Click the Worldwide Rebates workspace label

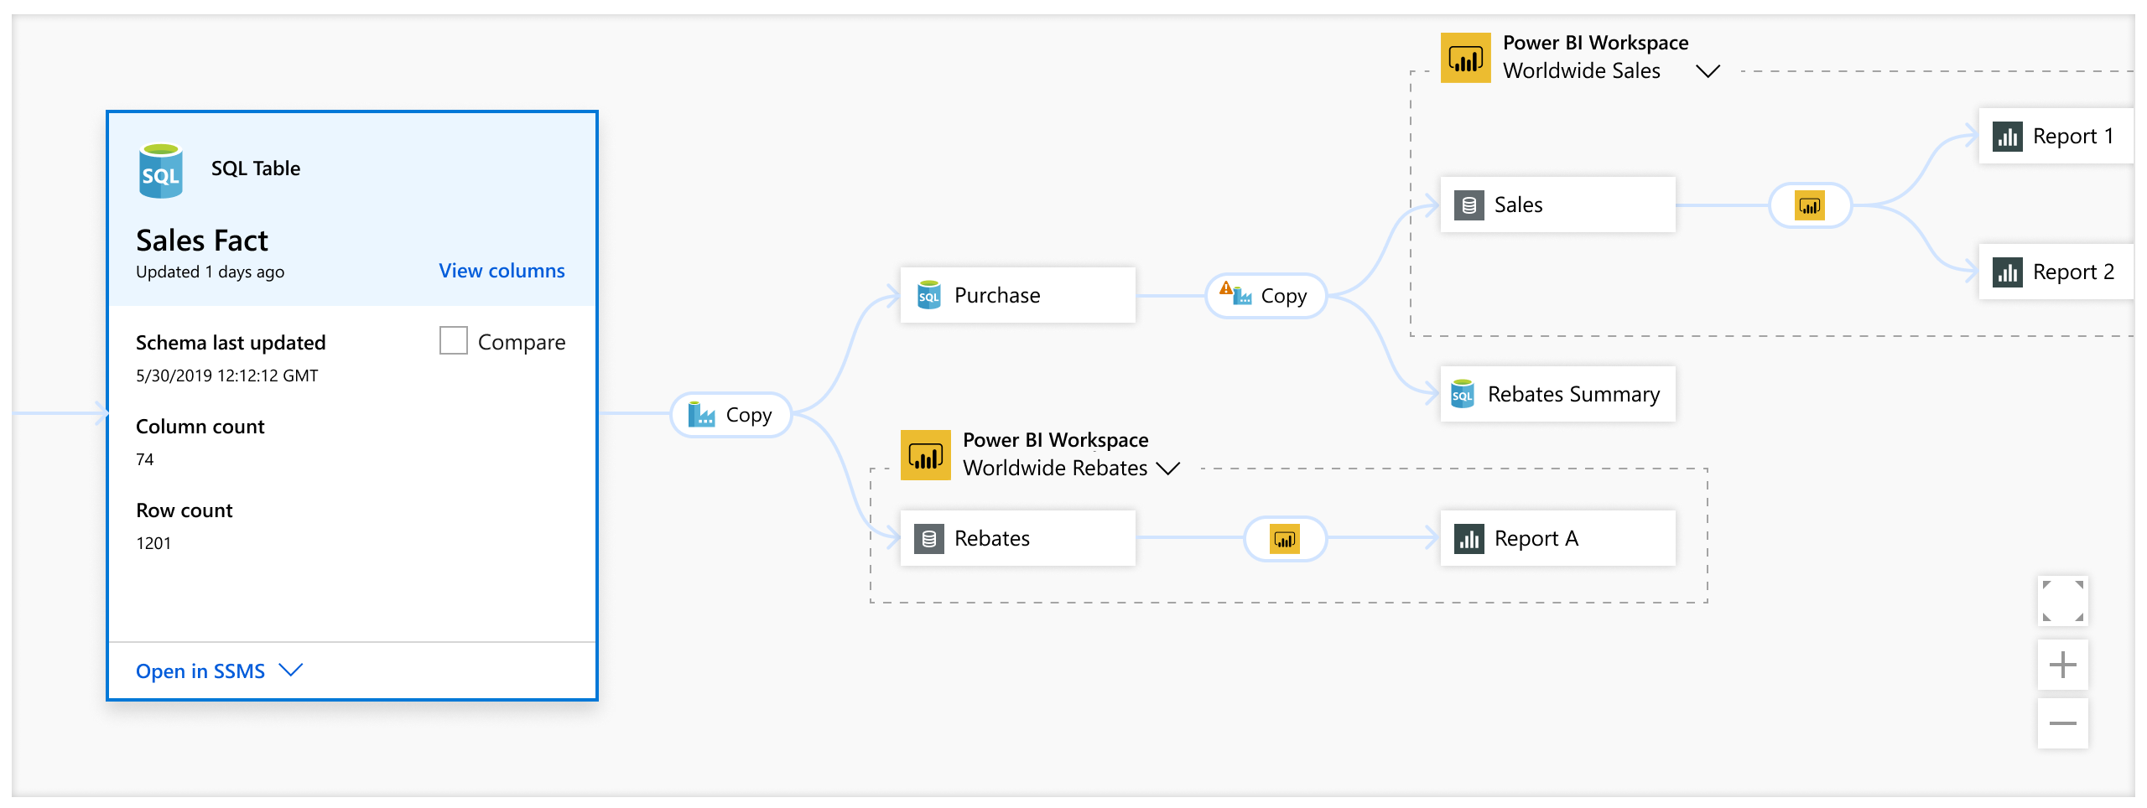1055,468
